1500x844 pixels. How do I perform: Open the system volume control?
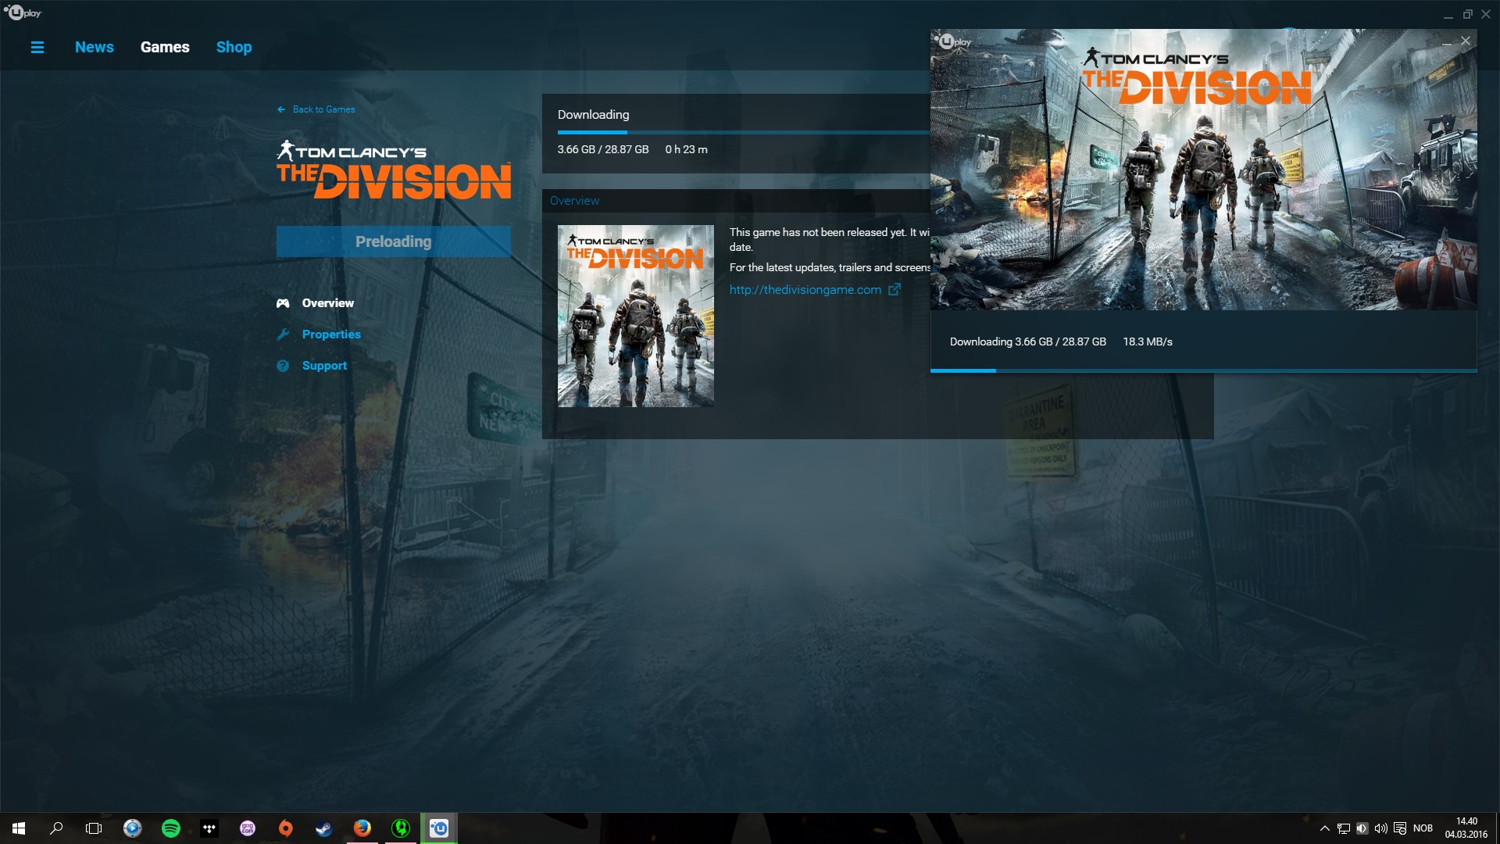tap(1380, 828)
